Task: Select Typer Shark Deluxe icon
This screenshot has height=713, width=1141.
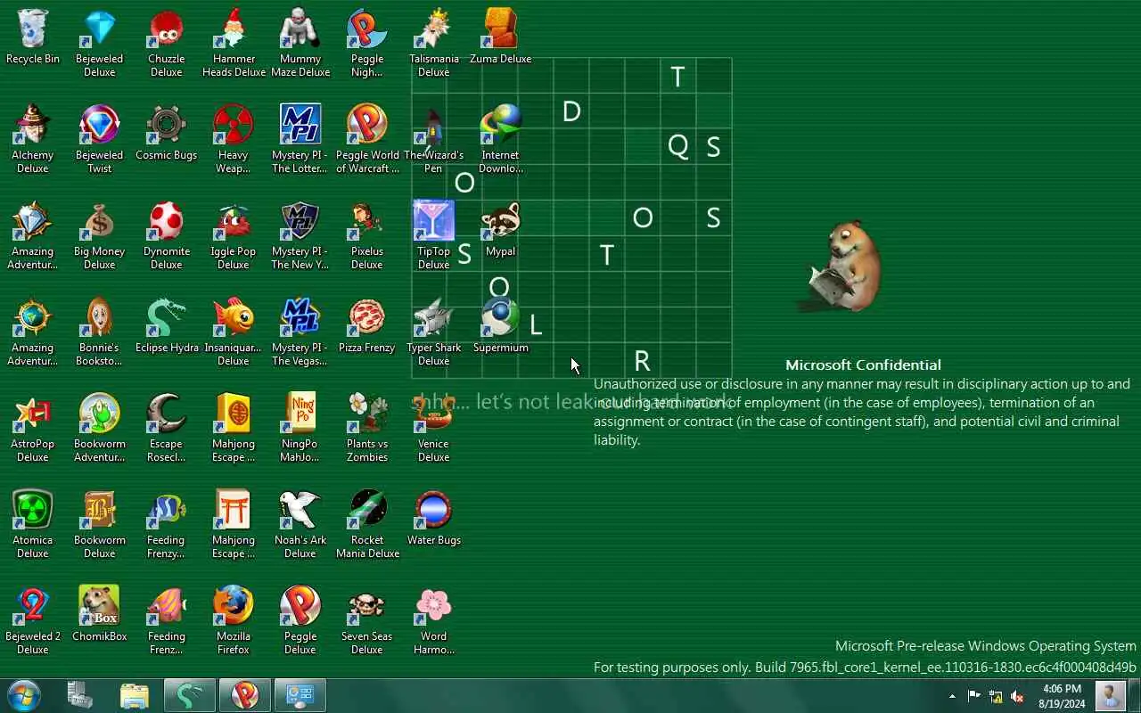Action: 434,332
